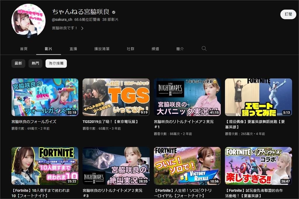Select the 影片 tab
Image resolution: width=299 pixels, height=199 pixels.
click(x=48, y=49)
